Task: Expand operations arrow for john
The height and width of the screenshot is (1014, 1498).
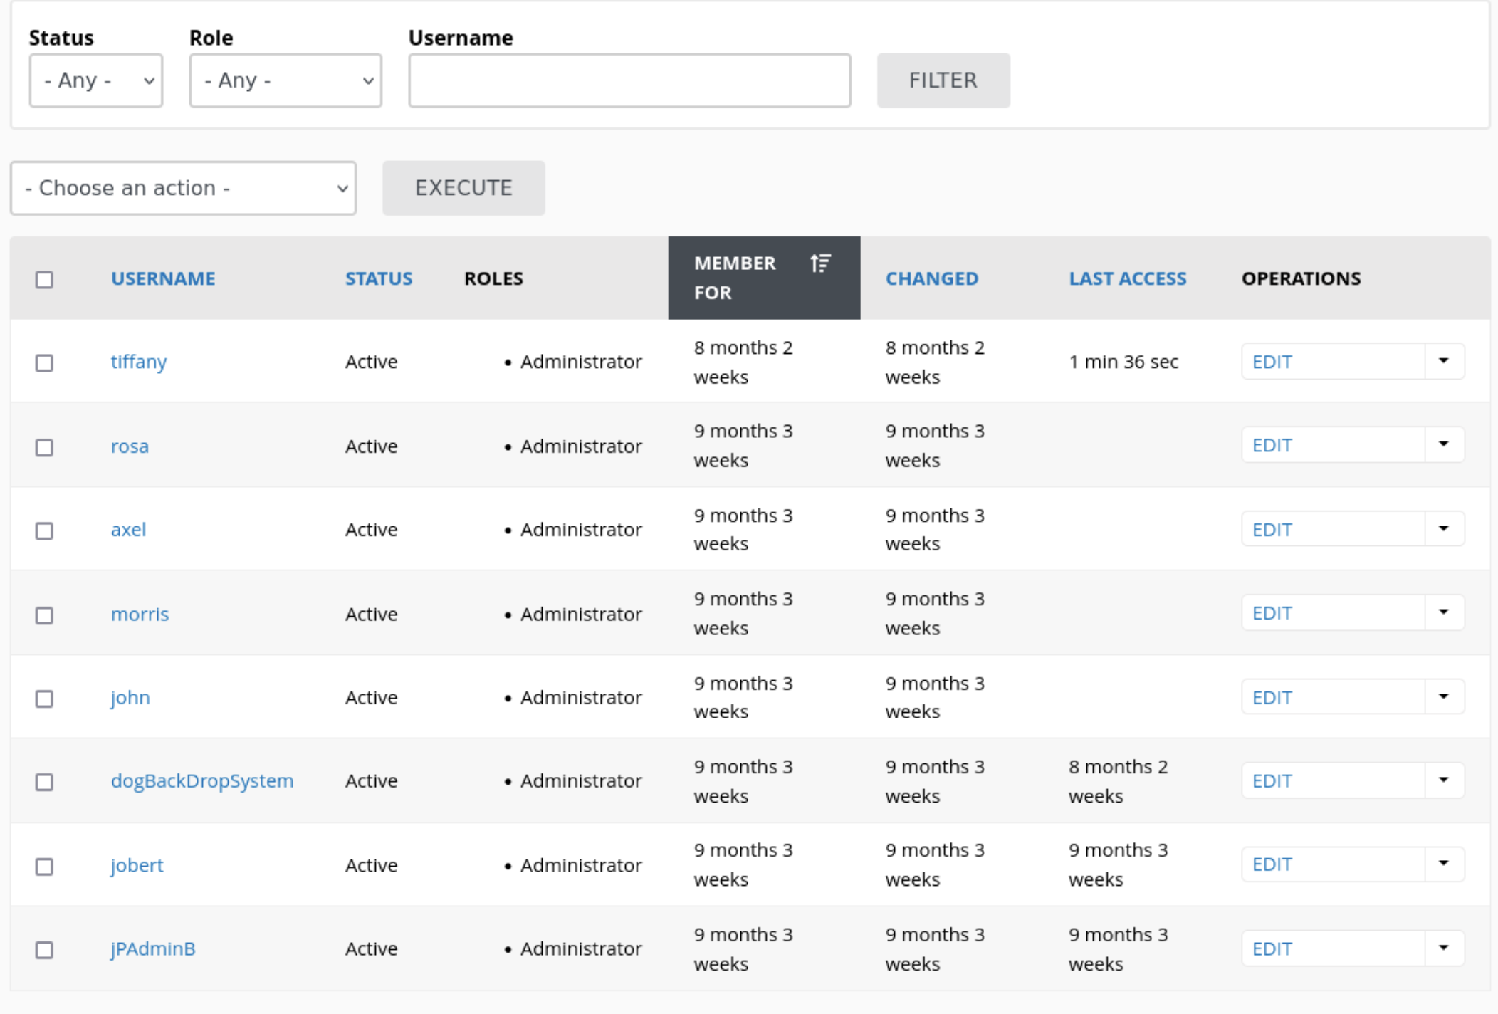Action: [1444, 696]
